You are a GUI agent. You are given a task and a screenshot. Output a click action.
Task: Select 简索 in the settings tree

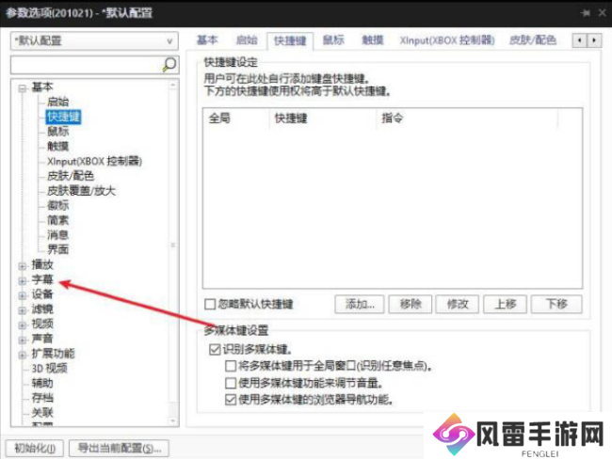58,220
